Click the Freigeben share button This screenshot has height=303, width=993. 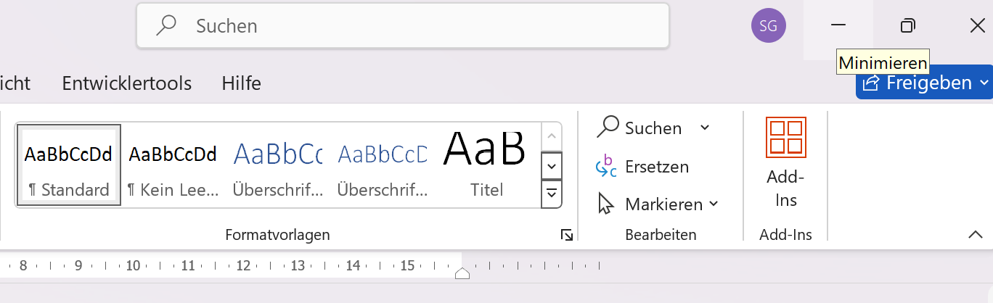click(918, 83)
